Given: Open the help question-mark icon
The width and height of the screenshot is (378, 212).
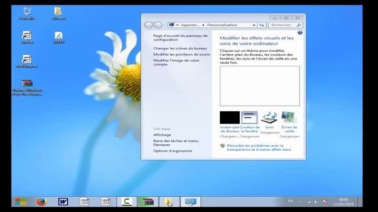Looking at the screenshot, I should click(300, 33).
